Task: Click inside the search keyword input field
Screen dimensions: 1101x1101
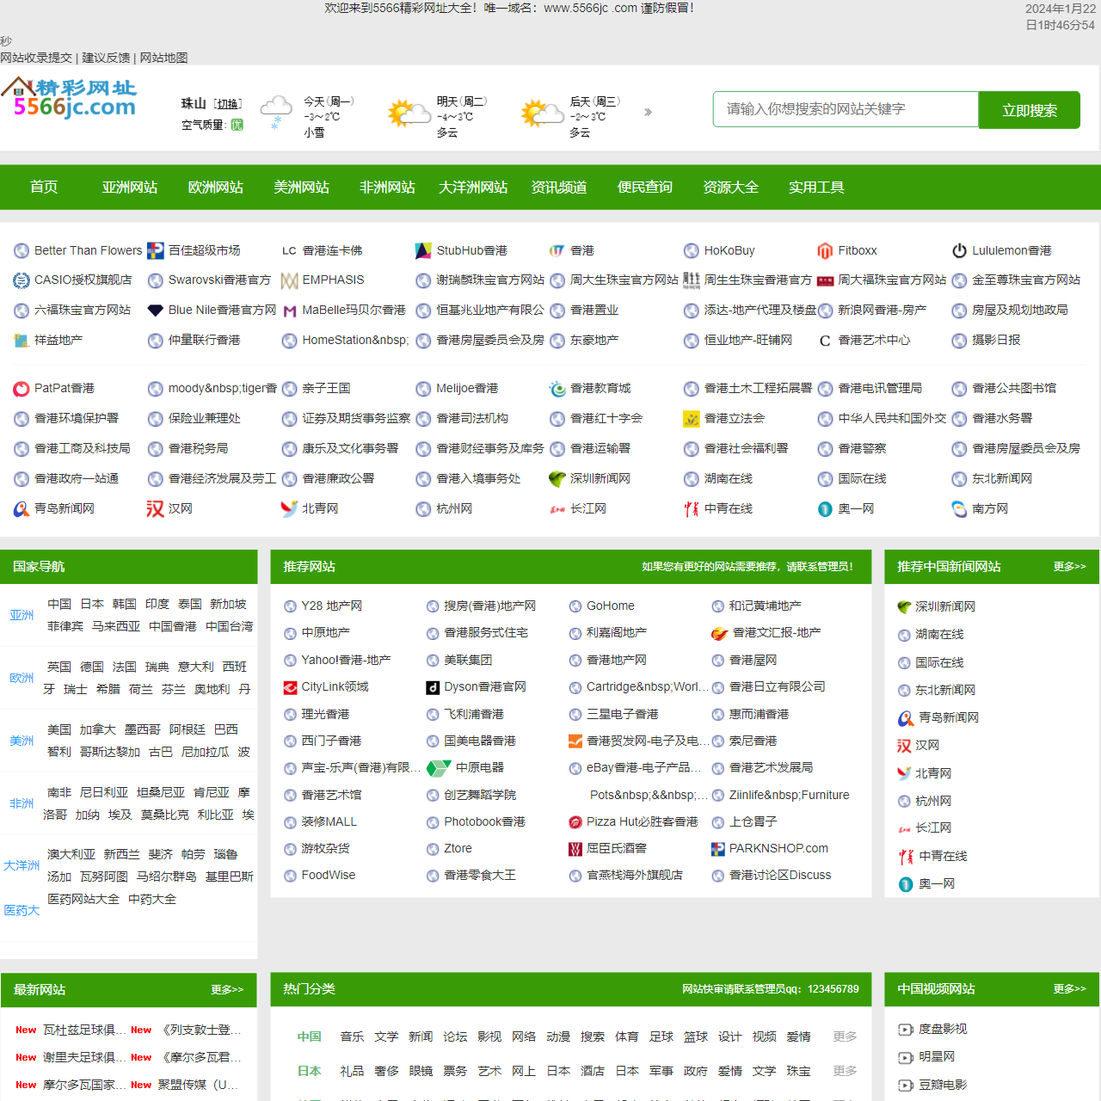Action: click(845, 109)
